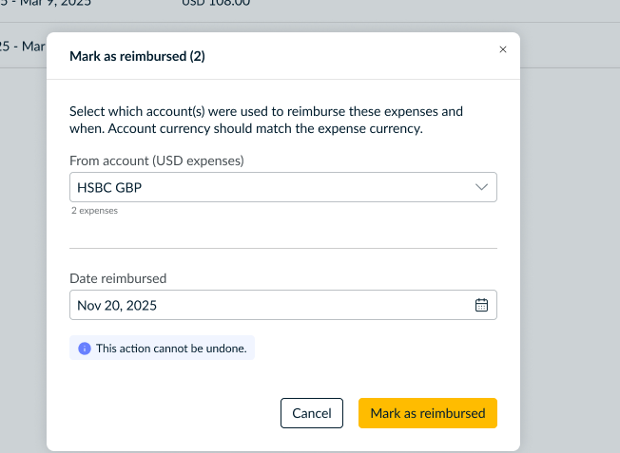Open the calendar date picker icon
The height and width of the screenshot is (453, 620).
(x=481, y=305)
